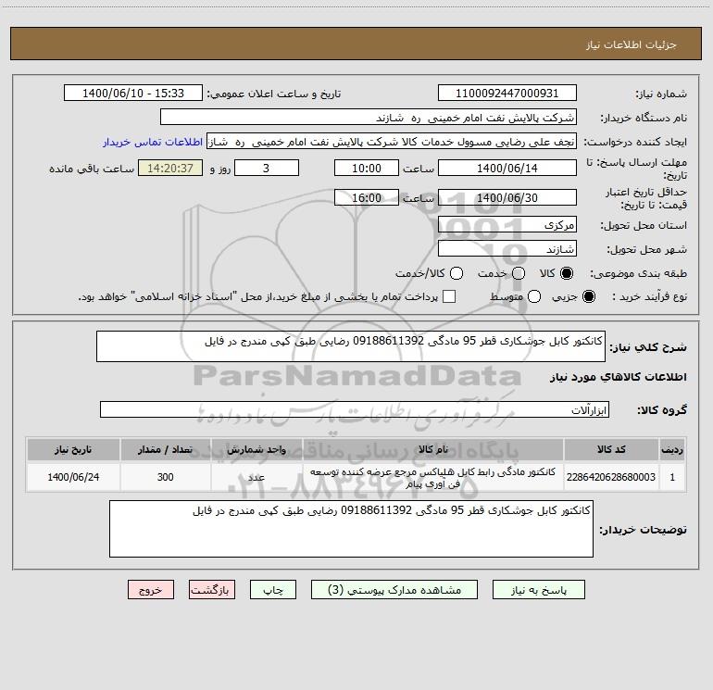Click product code cell 2286420628680003
The height and width of the screenshot is (690, 713).
[x=611, y=477]
